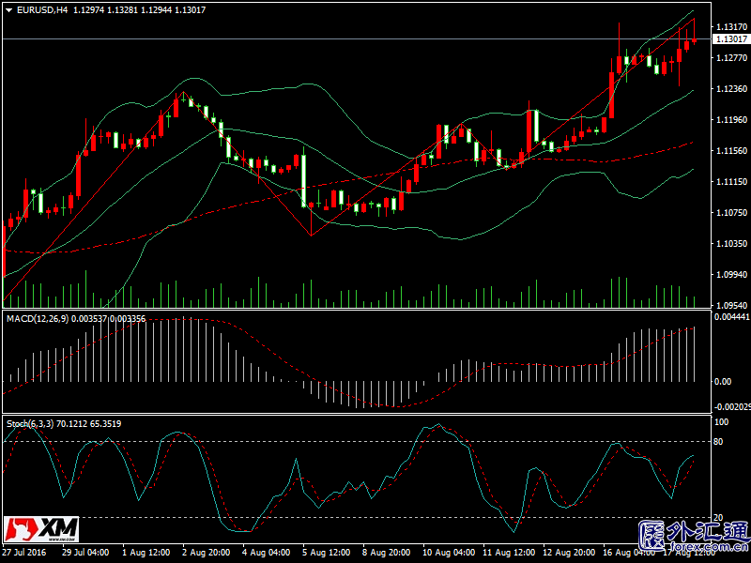Open the chart menu triangle beside EURUSD,H4
Screen dimensions: 751x563
coord(8,10)
